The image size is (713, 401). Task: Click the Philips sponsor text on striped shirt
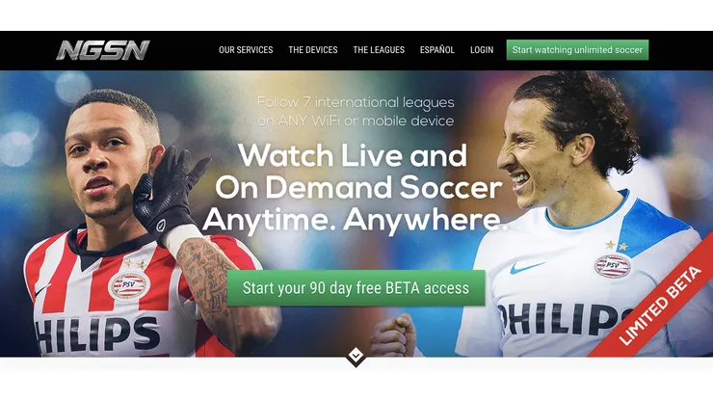(97, 334)
